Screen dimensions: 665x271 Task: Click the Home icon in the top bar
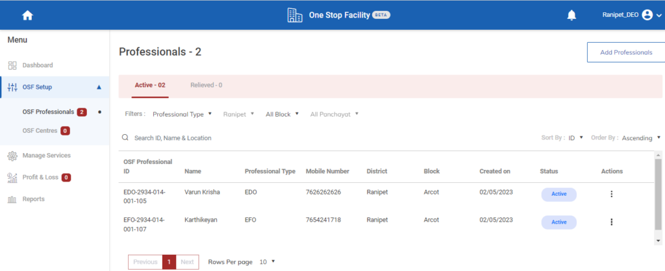tap(27, 15)
